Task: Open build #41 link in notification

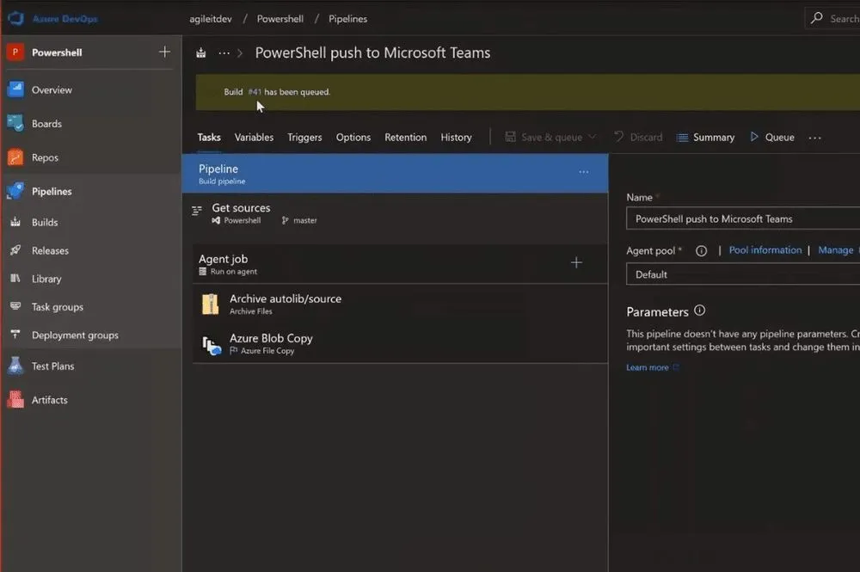Action: coord(255,91)
